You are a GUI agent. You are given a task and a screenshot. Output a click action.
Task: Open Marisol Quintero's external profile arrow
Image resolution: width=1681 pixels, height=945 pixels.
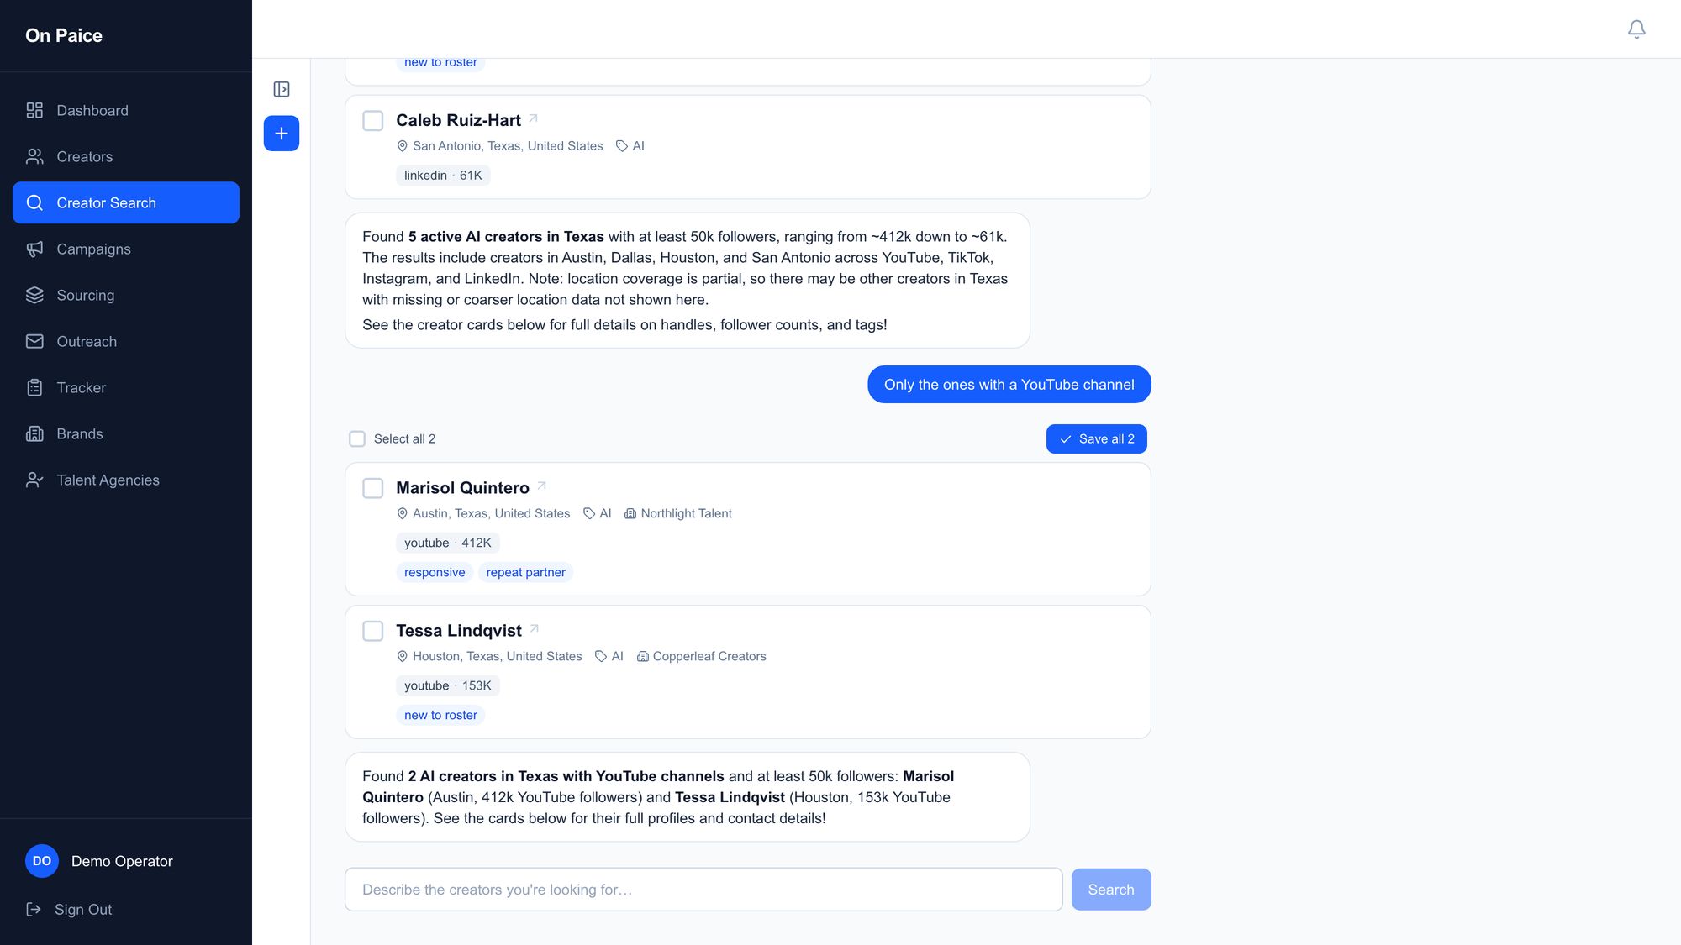click(x=542, y=486)
